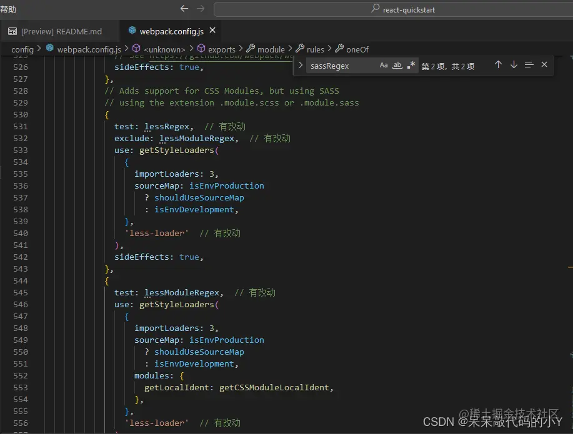Click the webpack file icon on the tab
Screen dimensions: 573x434
click(132, 31)
